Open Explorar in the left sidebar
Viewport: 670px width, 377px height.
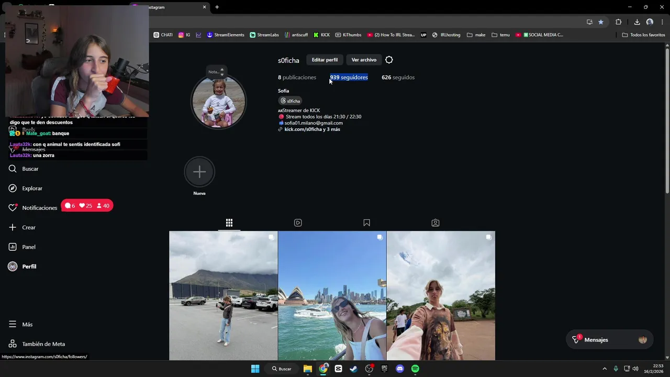point(26,188)
